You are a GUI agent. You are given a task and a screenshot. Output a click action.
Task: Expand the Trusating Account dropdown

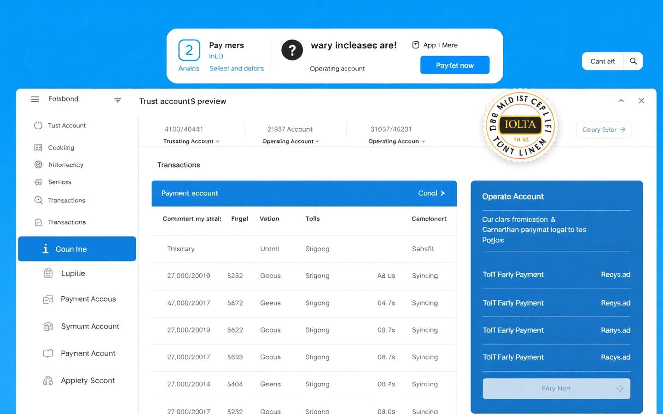point(191,141)
